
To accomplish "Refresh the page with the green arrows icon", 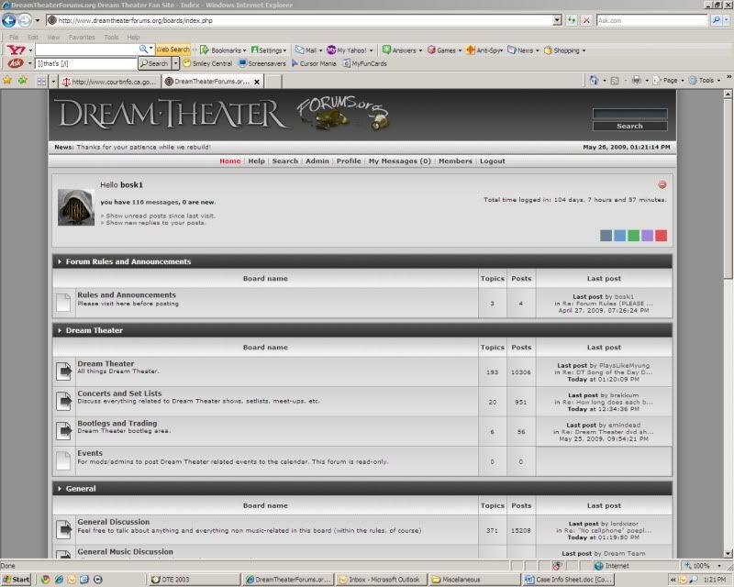I will [x=572, y=20].
